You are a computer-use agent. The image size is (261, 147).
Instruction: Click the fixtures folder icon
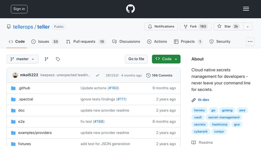(x=13, y=144)
